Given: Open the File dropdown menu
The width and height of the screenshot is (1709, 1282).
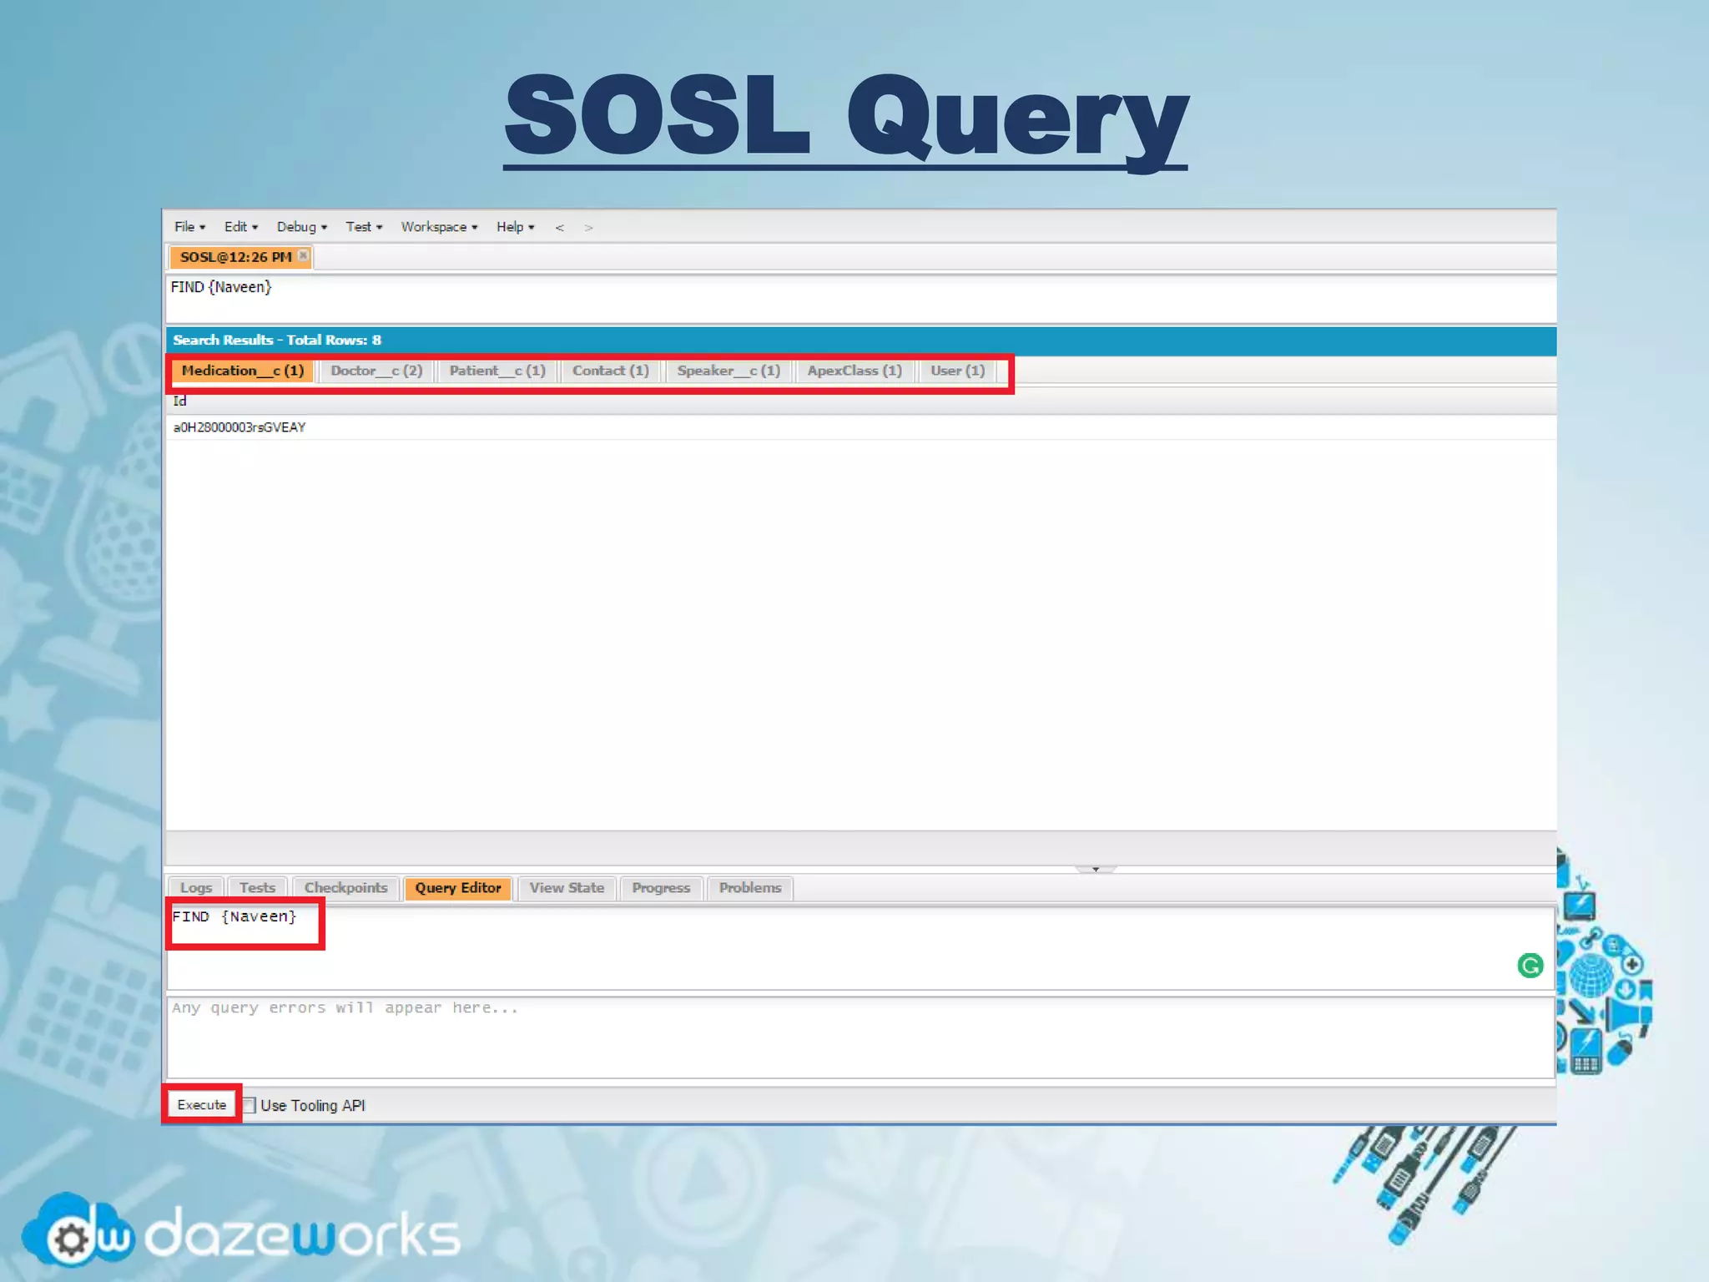Looking at the screenshot, I should pos(189,227).
